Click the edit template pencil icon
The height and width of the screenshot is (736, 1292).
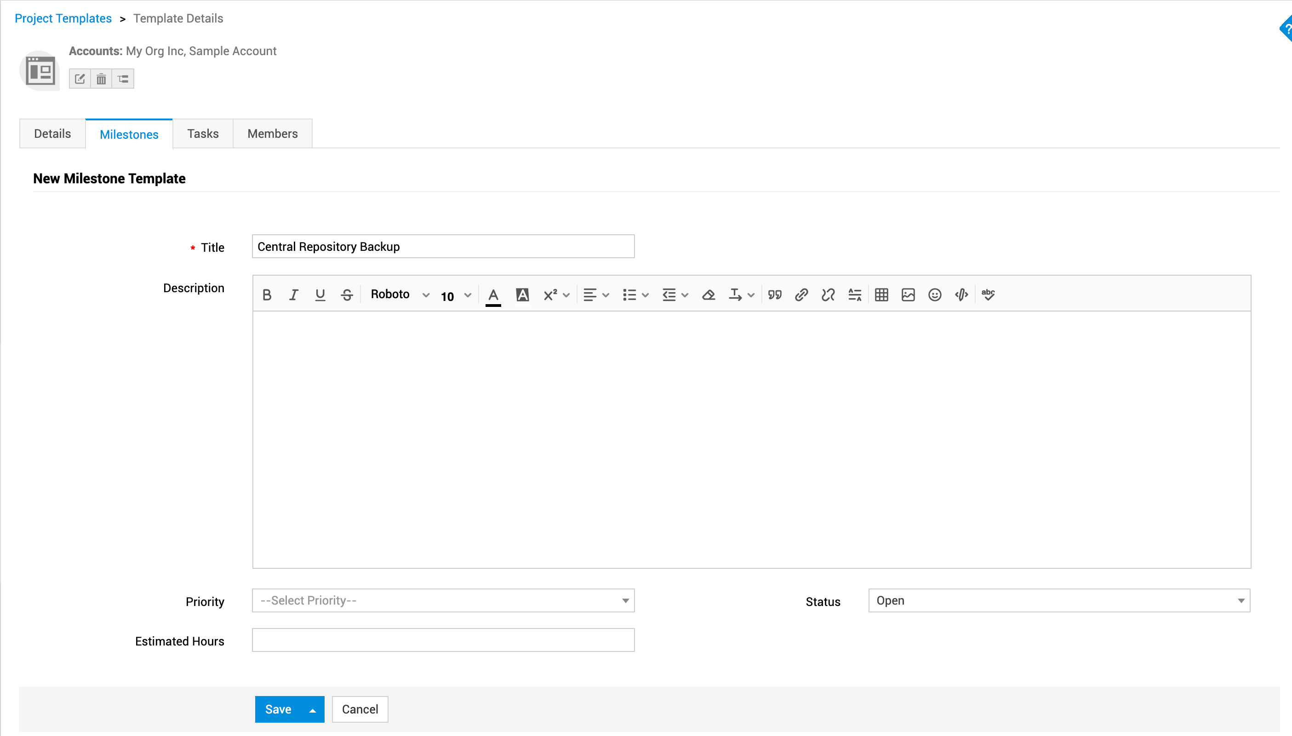80,79
